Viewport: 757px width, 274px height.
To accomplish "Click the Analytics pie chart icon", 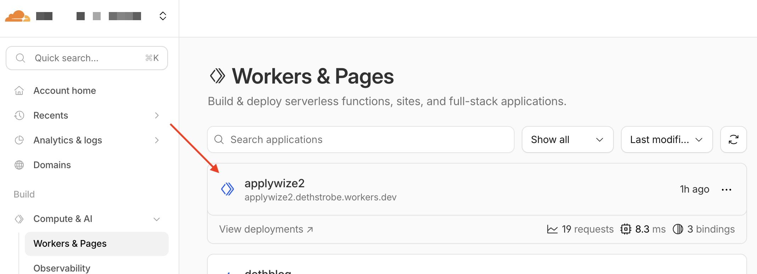I will 19,140.
